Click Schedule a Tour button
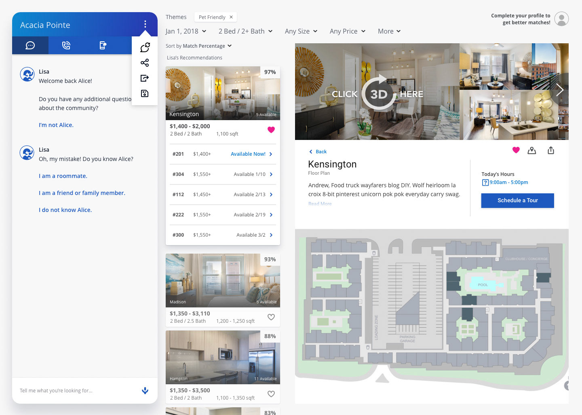 pyautogui.click(x=518, y=200)
